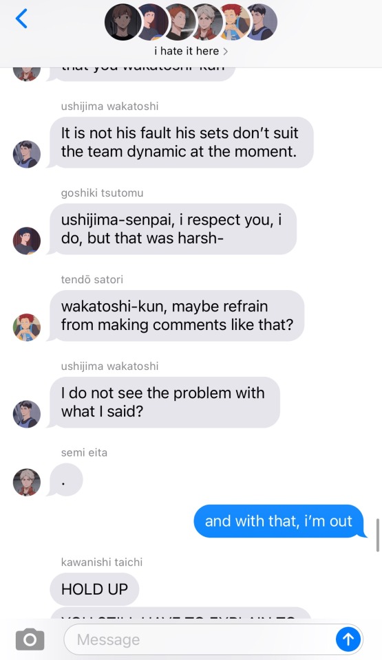Tap tendō satori's avatar beside his message
The image size is (382, 660).
(27, 327)
